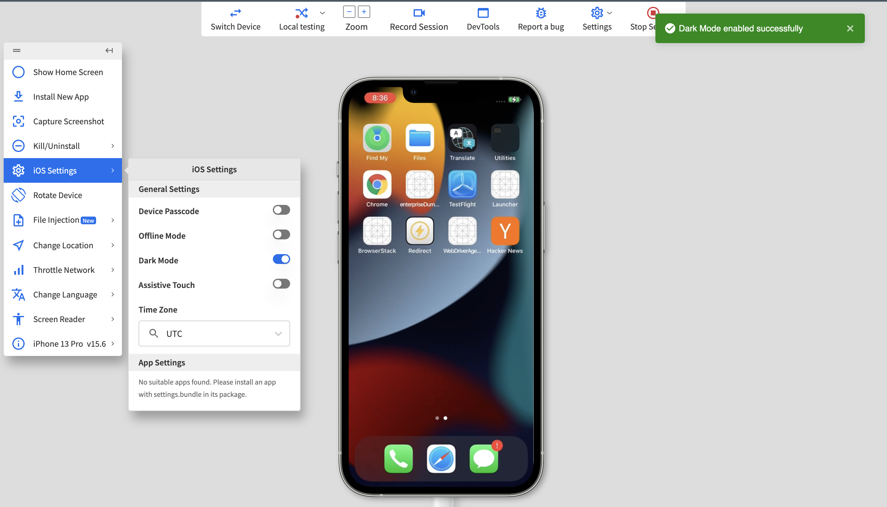Click the Zoom tool icon
The image size is (887, 507).
click(356, 12)
